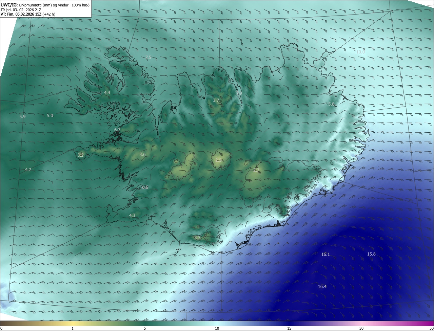The height and width of the screenshot is (331, 434).
Task: Click the 3.2 value on Snæfellsnes tip
Action: point(80,155)
